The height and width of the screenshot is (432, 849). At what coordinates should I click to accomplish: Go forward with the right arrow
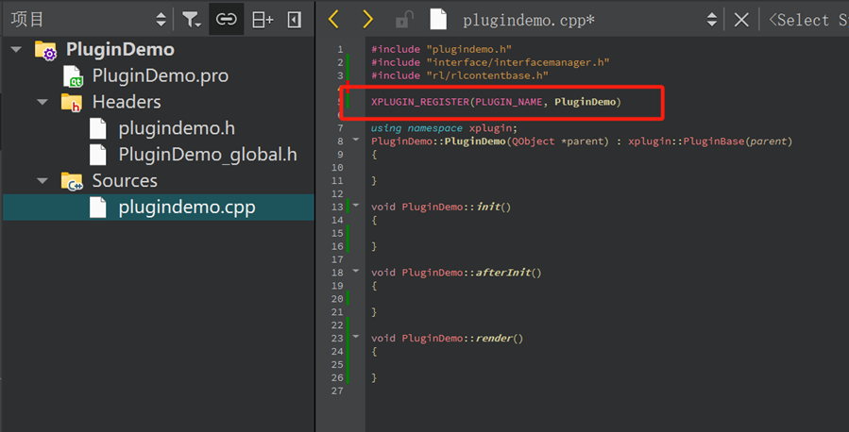(x=367, y=20)
